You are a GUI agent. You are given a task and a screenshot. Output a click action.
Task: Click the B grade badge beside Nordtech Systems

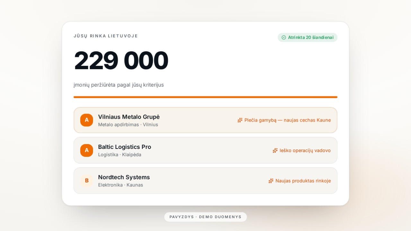(87, 181)
